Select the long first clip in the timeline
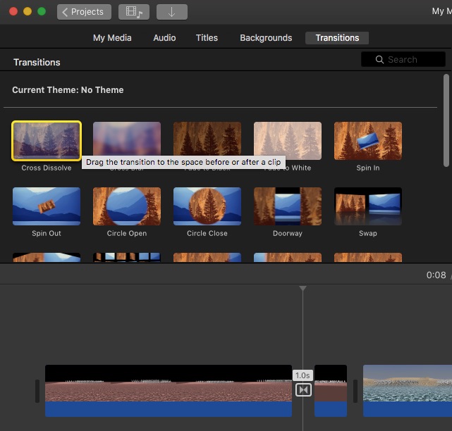Screen dimensions: 452x431 [x=169, y=391]
